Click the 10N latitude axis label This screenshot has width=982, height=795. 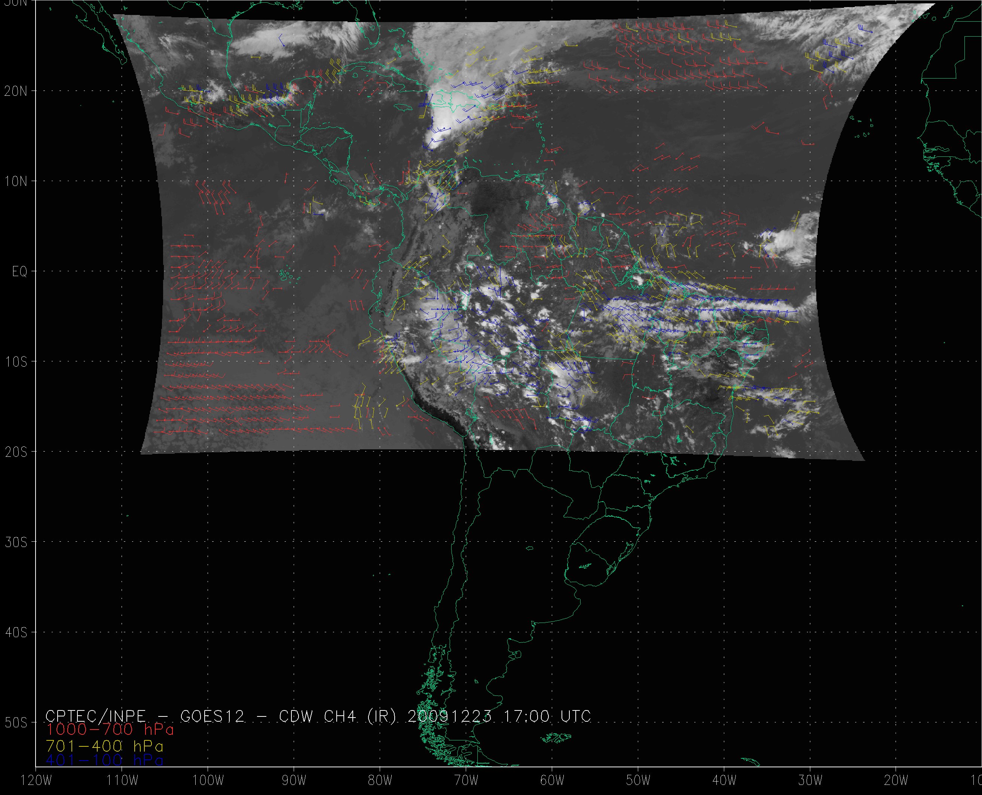click(x=16, y=181)
